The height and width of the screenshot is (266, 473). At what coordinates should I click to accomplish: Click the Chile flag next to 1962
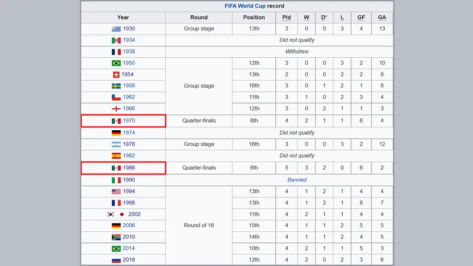(116, 97)
